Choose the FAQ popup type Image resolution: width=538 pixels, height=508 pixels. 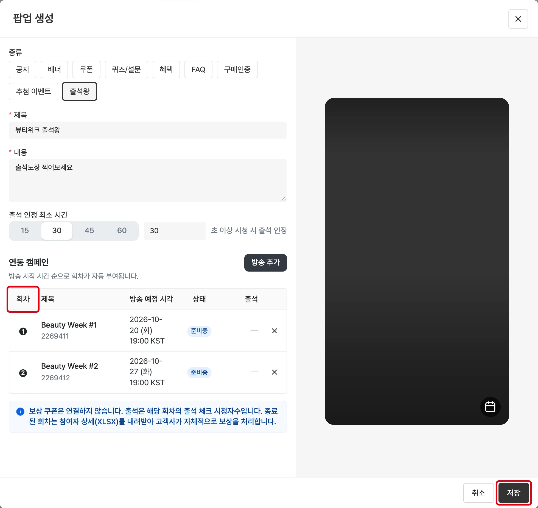(198, 69)
